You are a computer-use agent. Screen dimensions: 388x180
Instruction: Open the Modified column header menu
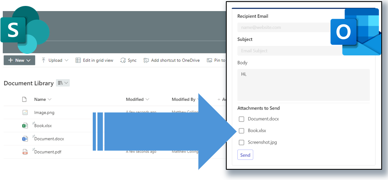pyautogui.click(x=138, y=99)
